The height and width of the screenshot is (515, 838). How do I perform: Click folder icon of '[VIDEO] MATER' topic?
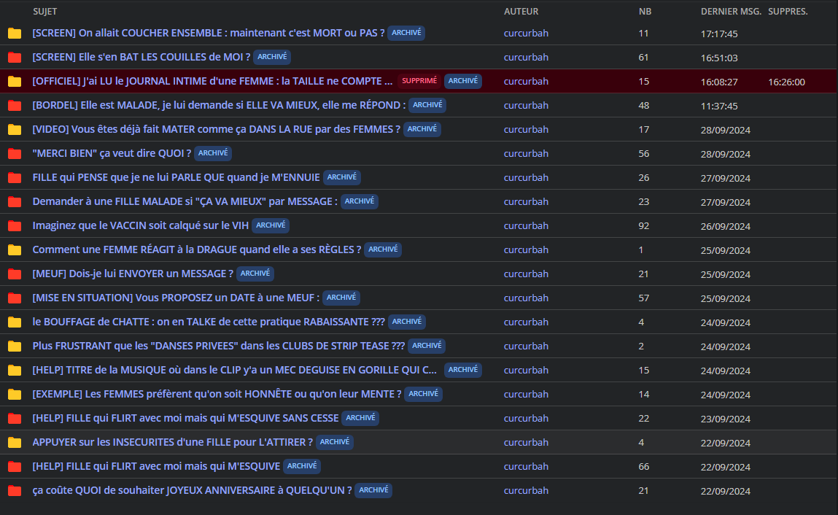(x=15, y=129)
